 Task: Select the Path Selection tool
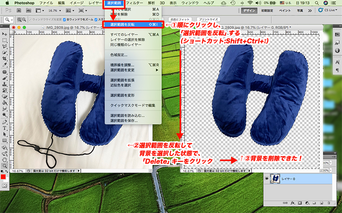tap(5, 134)
